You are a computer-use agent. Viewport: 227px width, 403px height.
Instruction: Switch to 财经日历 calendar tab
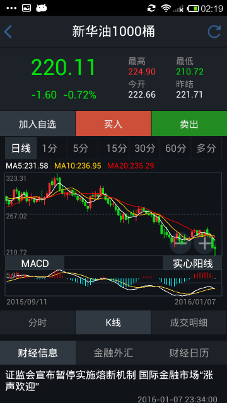(189, 353)
